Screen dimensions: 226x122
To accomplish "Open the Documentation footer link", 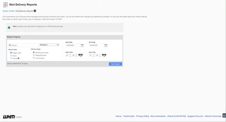I will 158,116.
